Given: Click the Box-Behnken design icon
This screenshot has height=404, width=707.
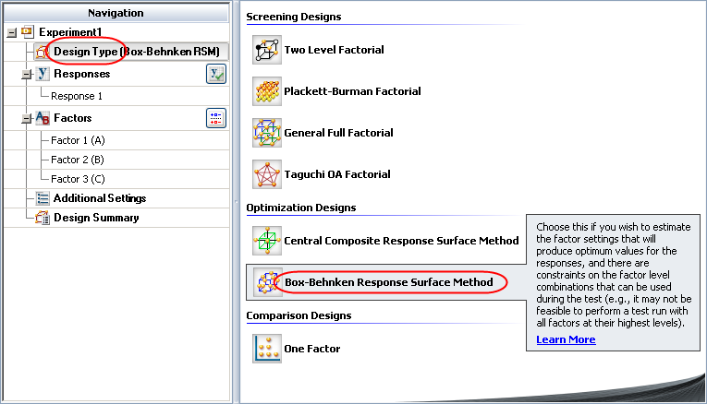Looking at the screenshot, I should (x=267, y=281).
